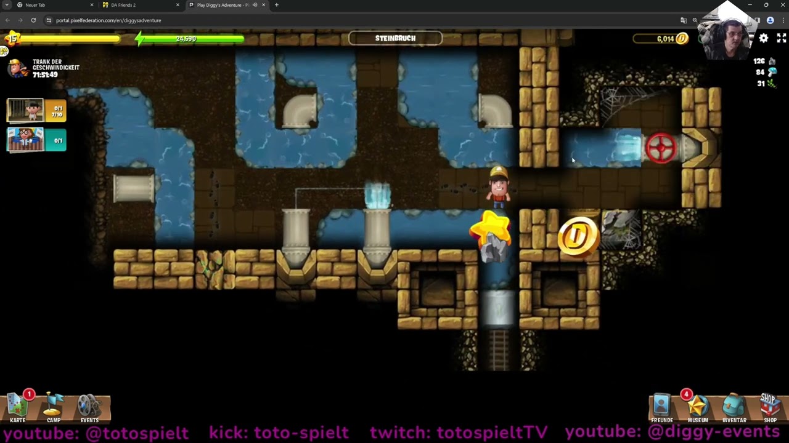Toggle game fullscreen mode

(x=781, y=38)
